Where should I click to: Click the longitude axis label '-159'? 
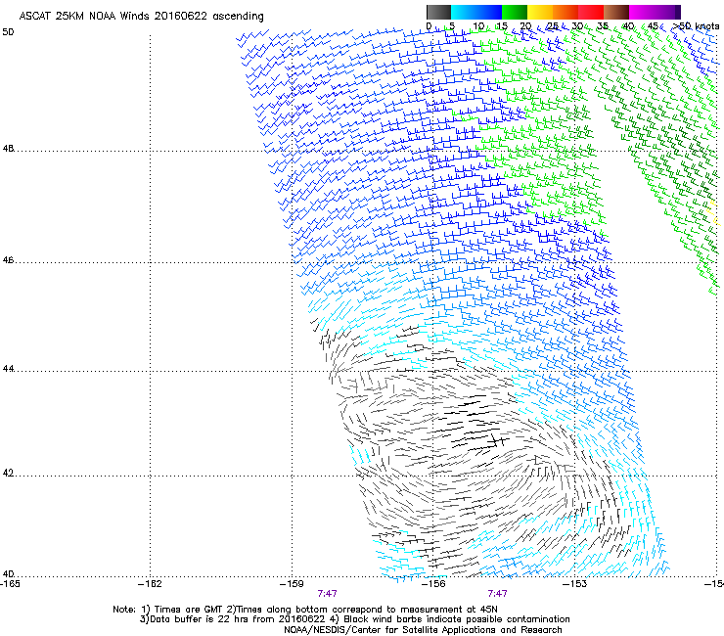(x=292, y=584)
